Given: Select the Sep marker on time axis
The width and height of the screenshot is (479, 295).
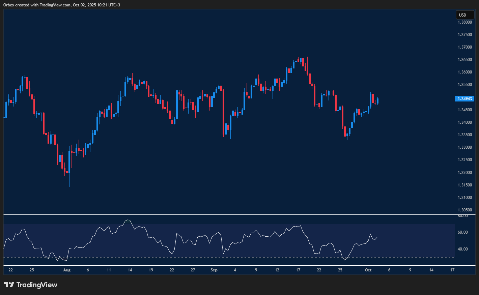Looking at the screenshot, I should point(214,270).
